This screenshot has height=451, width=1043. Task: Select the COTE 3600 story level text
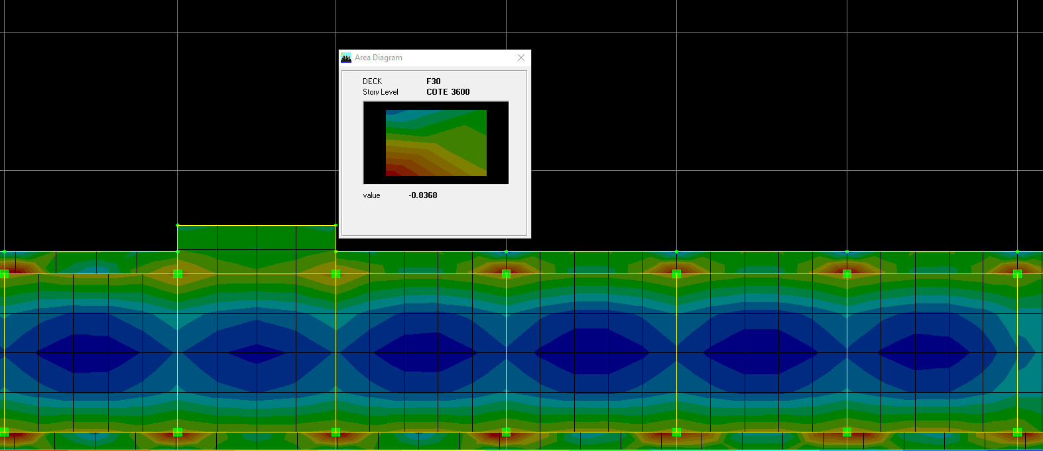pyautogui.click(x=448, y=92)
